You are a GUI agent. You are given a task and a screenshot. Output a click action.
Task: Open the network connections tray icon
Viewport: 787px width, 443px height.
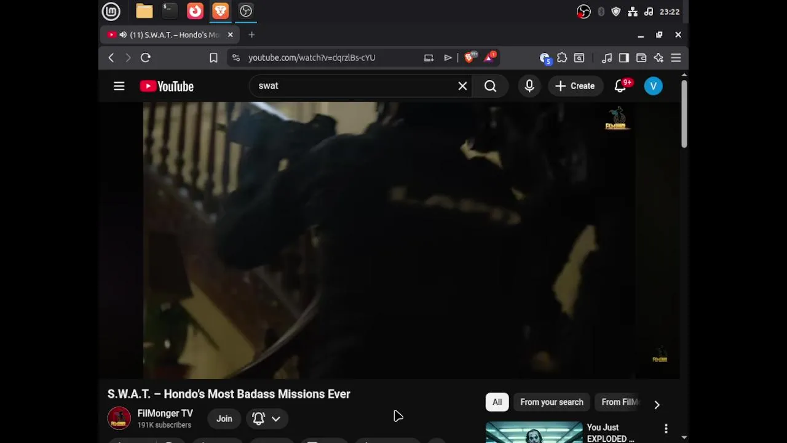pyautogui.click(x=633, y=12)
